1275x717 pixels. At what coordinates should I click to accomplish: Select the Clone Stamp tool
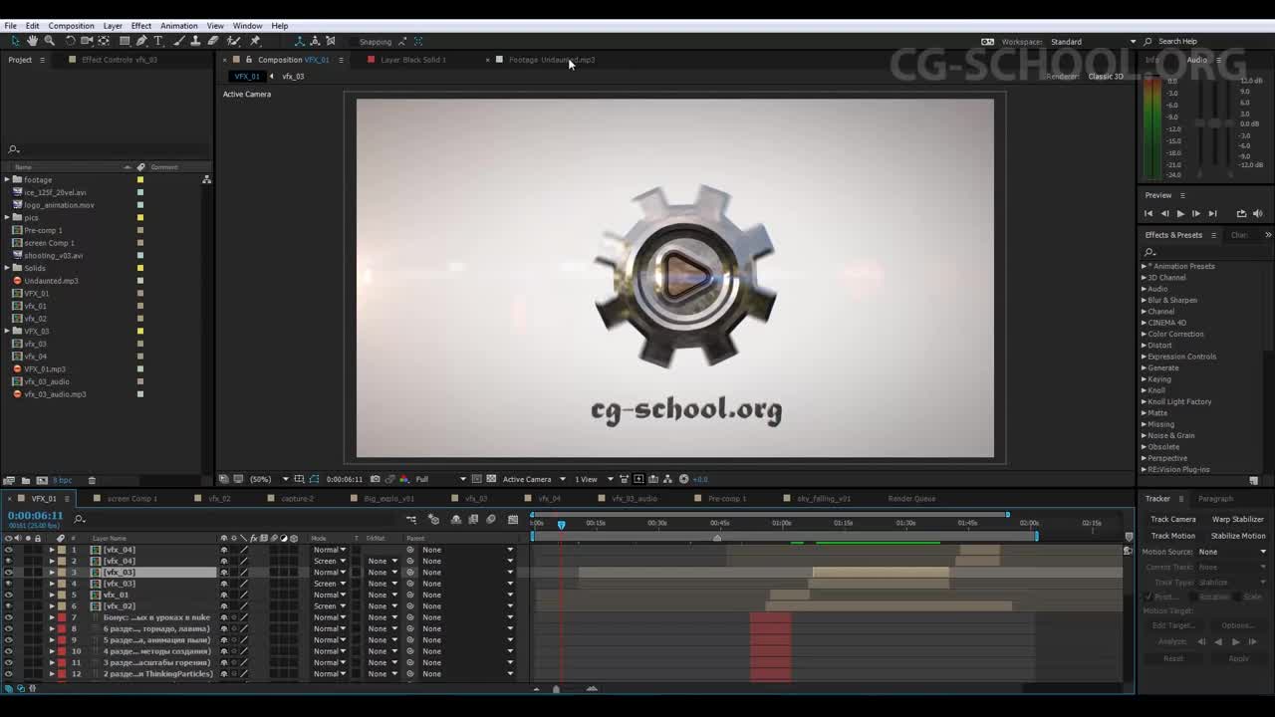(x=196, y=41)
